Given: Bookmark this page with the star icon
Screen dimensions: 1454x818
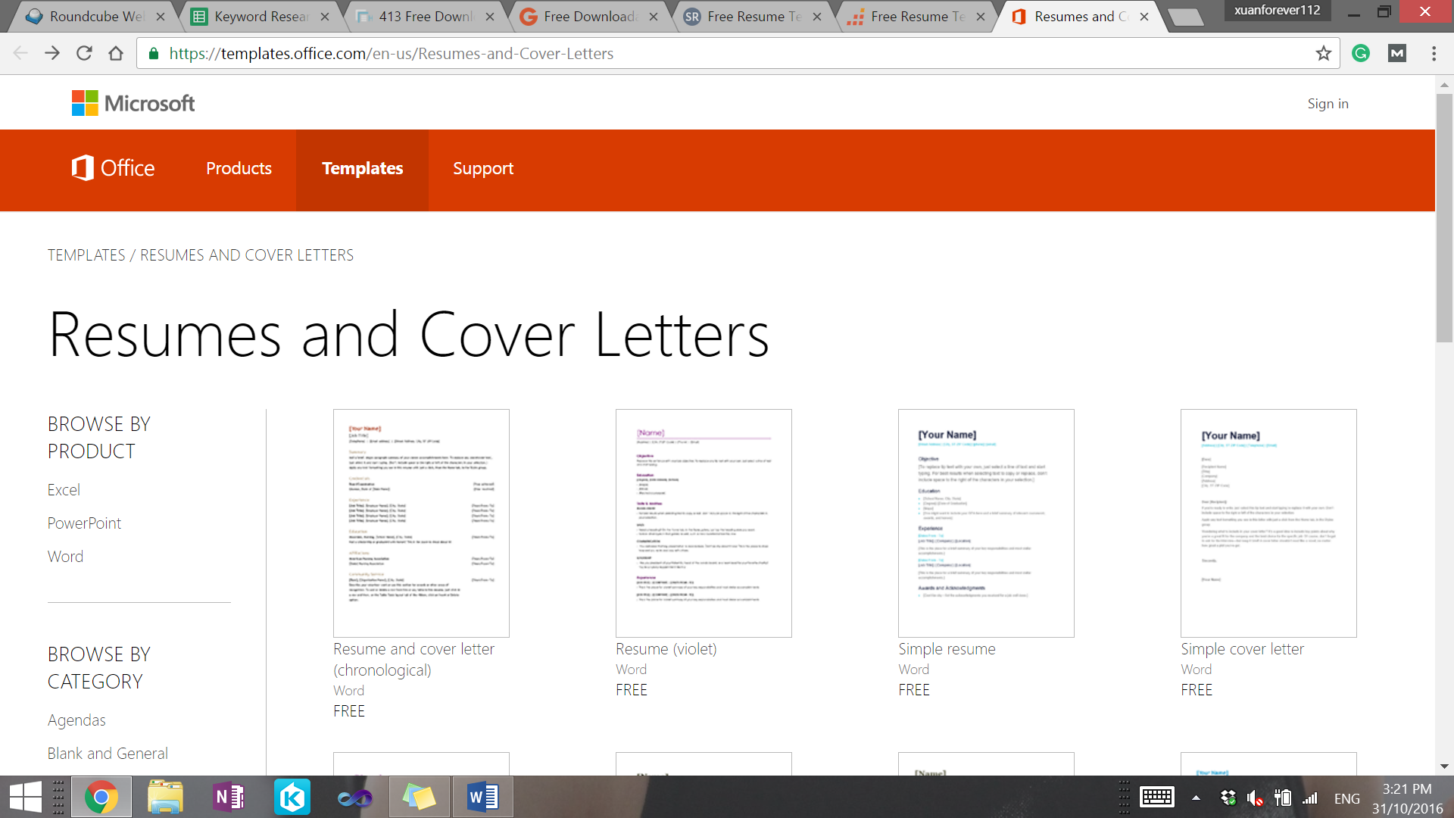Looking at the screenshot, I should (x=1323, y=53).
